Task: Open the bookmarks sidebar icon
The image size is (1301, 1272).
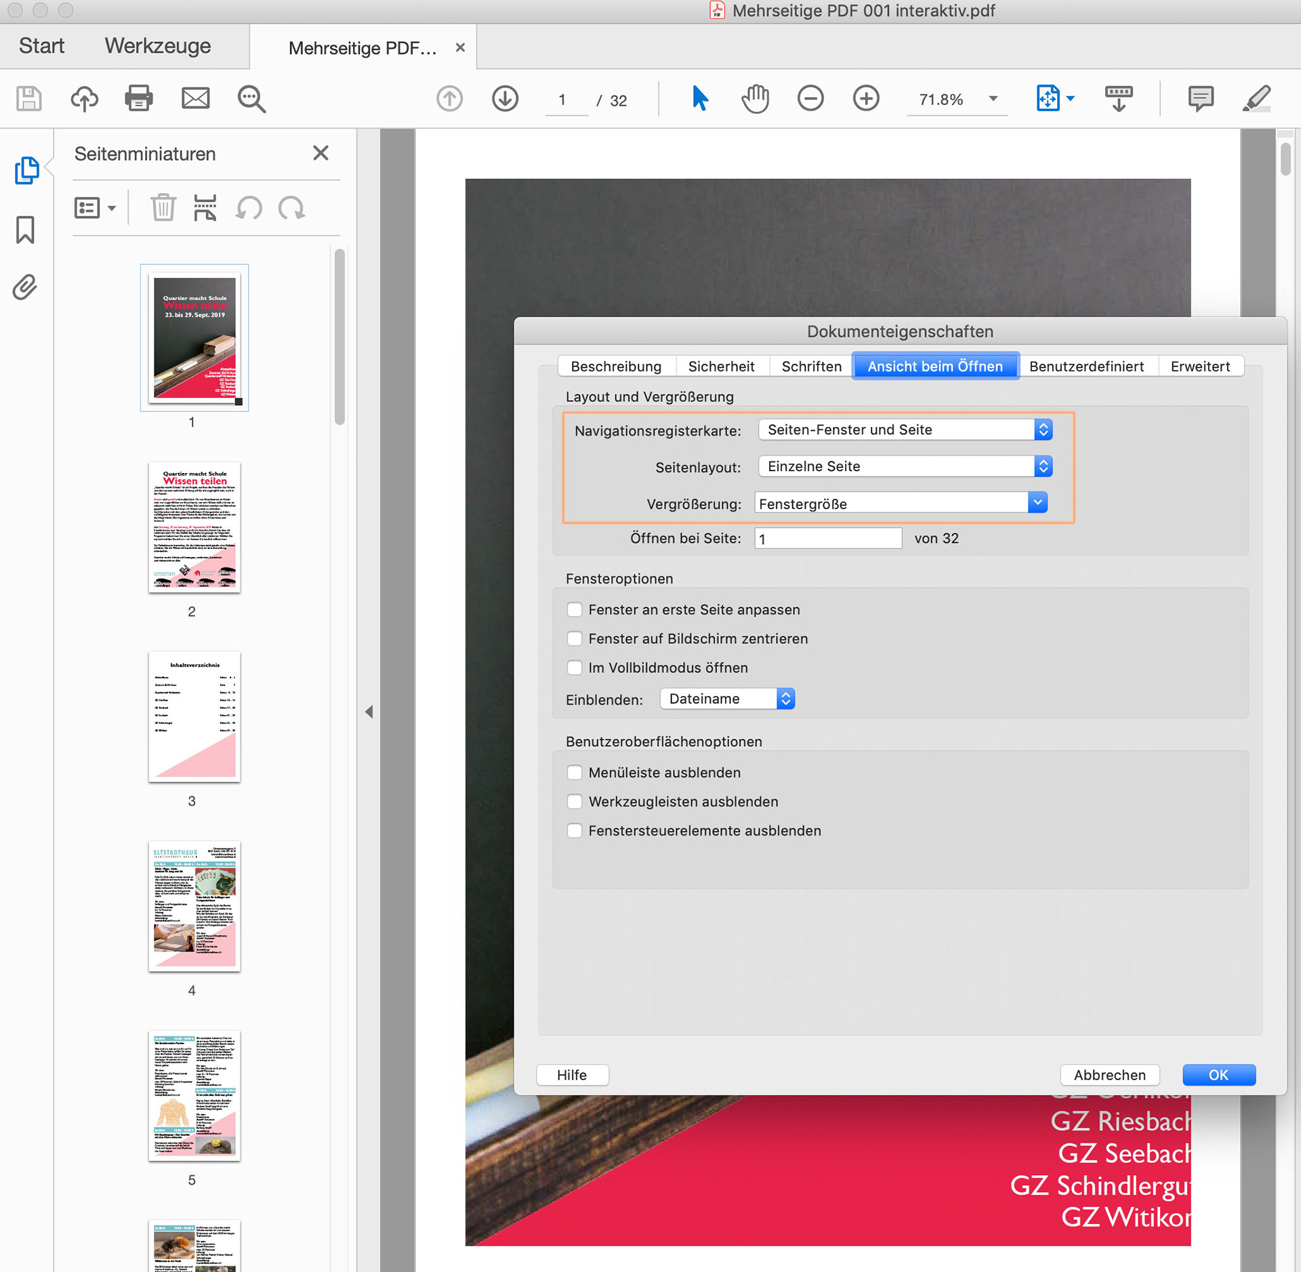Action: coord(25,230)
